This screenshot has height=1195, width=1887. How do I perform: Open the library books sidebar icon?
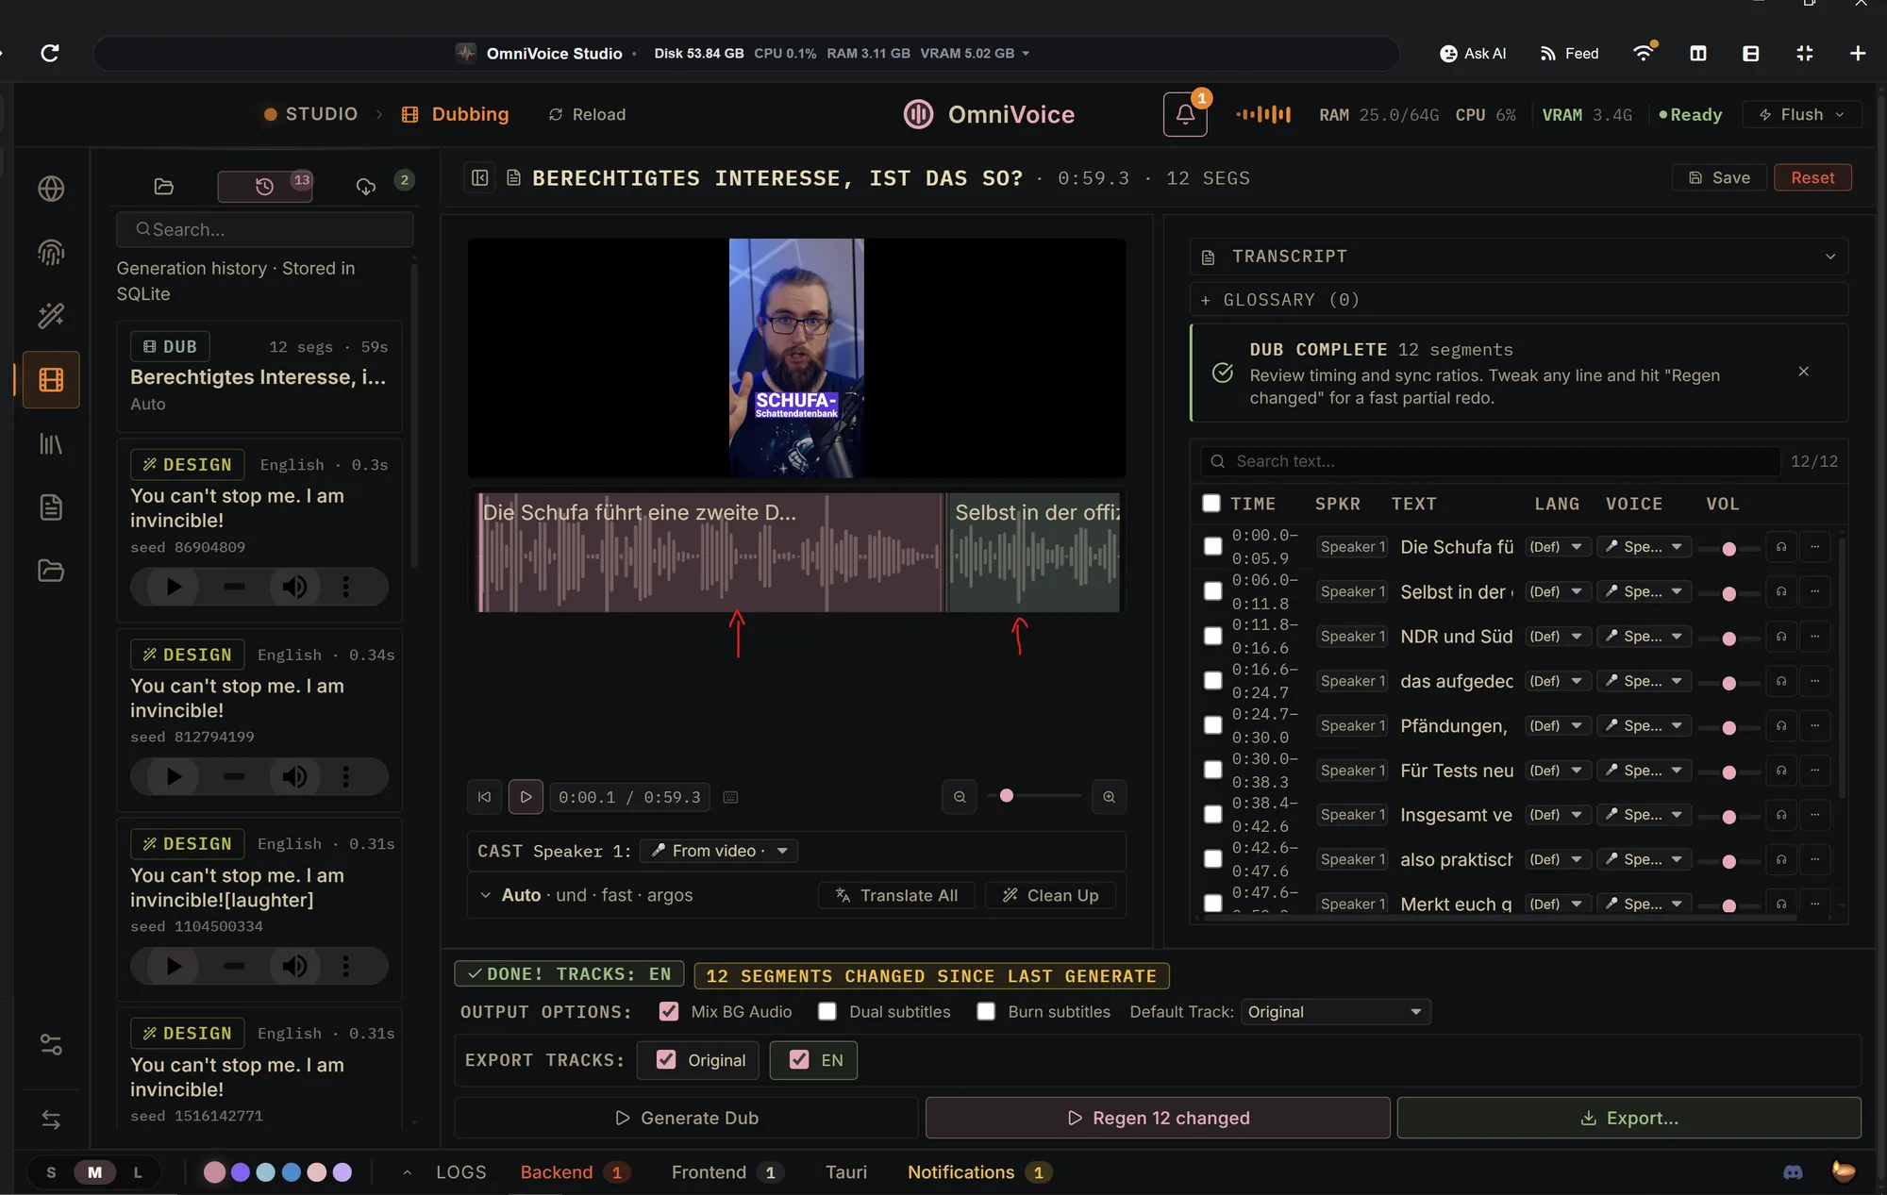[51, 443]
